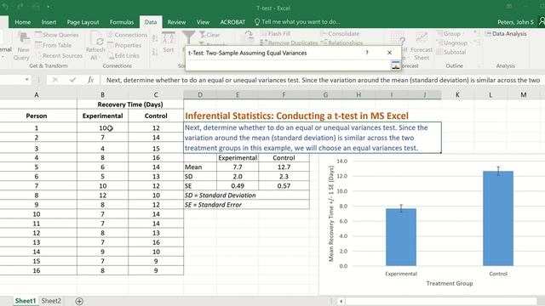Select Control mean cell 12.7
The height and width of the screenshot is (306, 545).
pos(284,167)
